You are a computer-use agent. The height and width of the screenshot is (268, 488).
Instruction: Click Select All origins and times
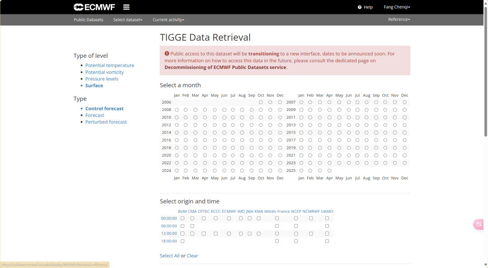coord(169,256)
